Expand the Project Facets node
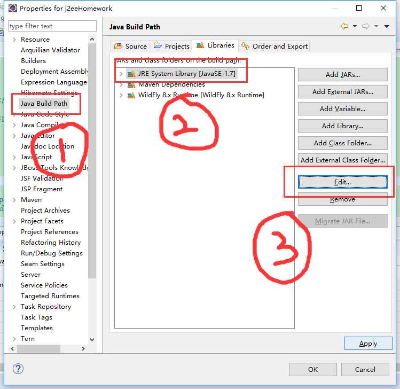Viewport: 400px width, 389px height. click(x=14, y=221)
